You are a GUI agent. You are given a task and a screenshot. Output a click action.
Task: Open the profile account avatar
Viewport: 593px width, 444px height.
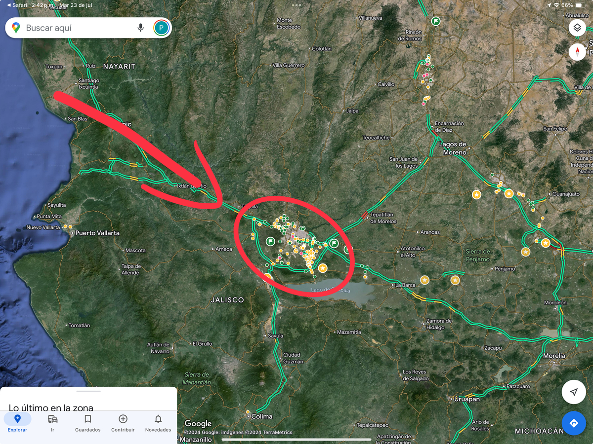(161, 28)
